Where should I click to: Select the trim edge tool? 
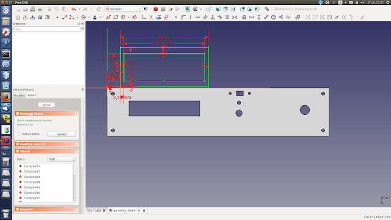click(151, 17)
